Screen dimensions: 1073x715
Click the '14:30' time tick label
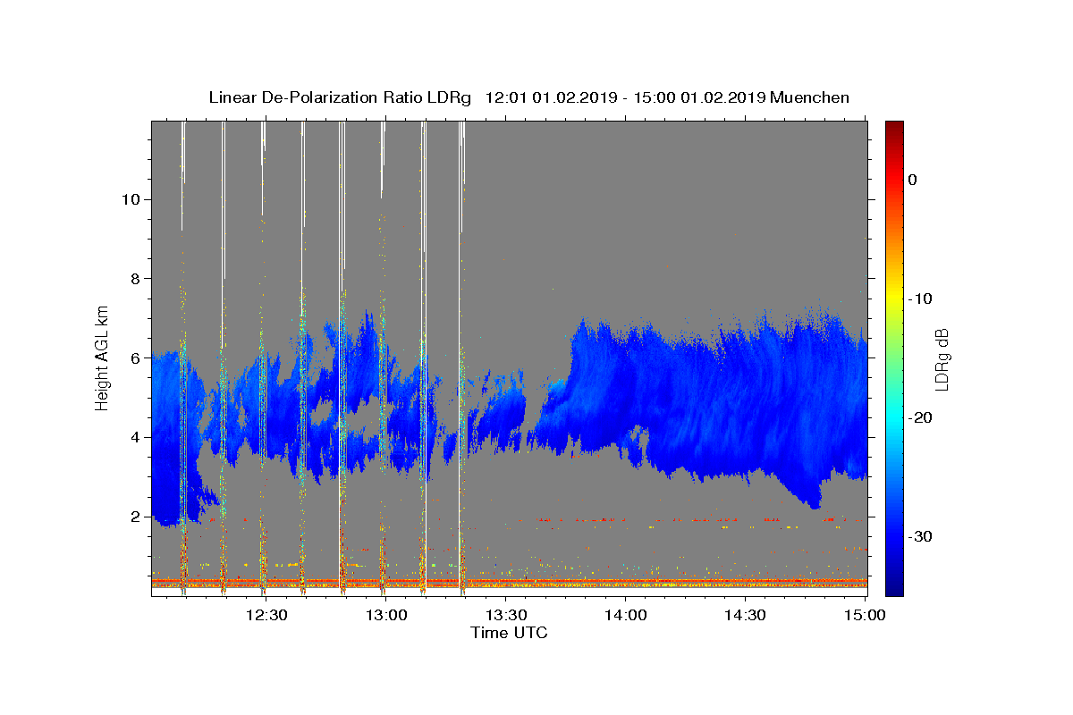[x=744, y=615]
